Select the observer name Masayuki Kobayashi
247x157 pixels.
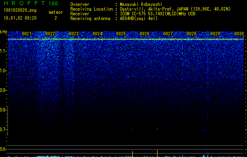[x=141, y=4]
